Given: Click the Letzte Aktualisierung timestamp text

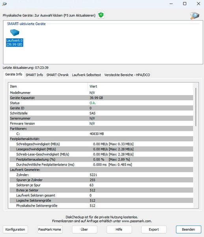Looking at the screenshot, I should tap(26, 68).
